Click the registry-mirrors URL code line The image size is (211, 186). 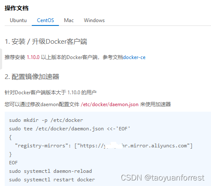coord(104,146)
